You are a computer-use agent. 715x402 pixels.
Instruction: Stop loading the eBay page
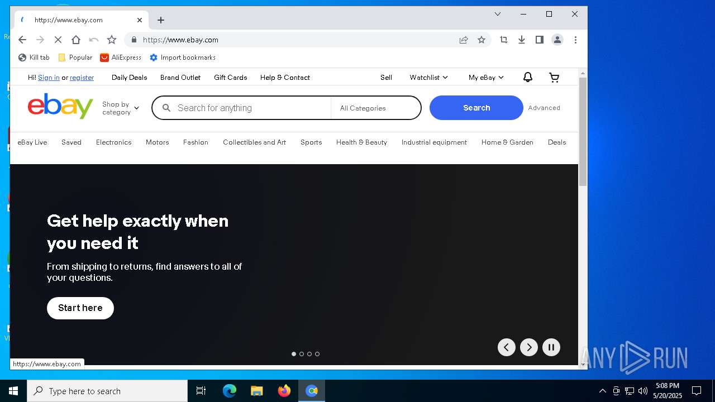(58, 40)
